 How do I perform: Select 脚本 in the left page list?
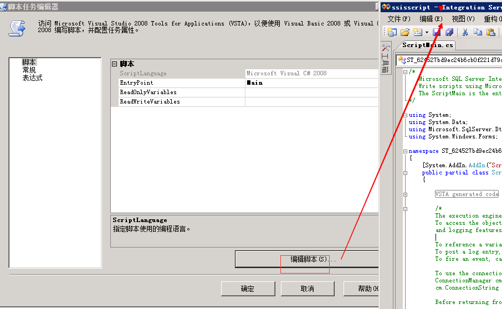[x=29, y=62]
